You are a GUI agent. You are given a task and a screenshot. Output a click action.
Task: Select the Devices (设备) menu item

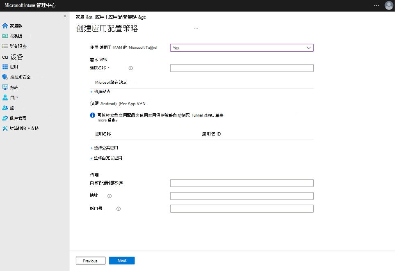tap(13, 57)
